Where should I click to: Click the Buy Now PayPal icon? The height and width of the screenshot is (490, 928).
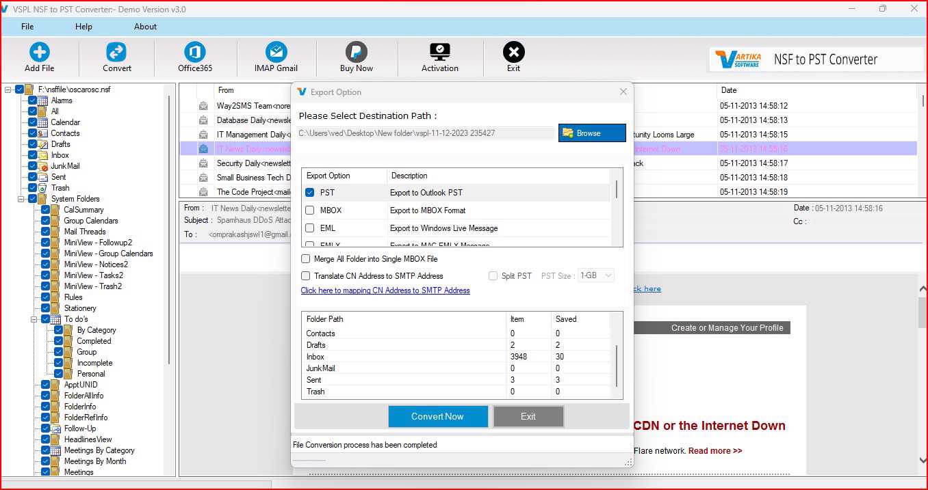point(356,52)
